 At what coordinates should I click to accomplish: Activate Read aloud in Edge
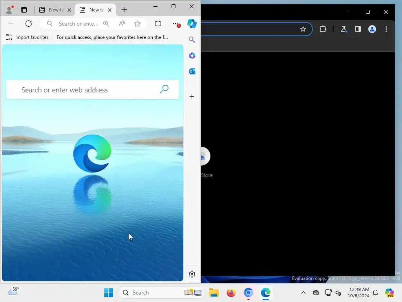click(x=122, y=24)
